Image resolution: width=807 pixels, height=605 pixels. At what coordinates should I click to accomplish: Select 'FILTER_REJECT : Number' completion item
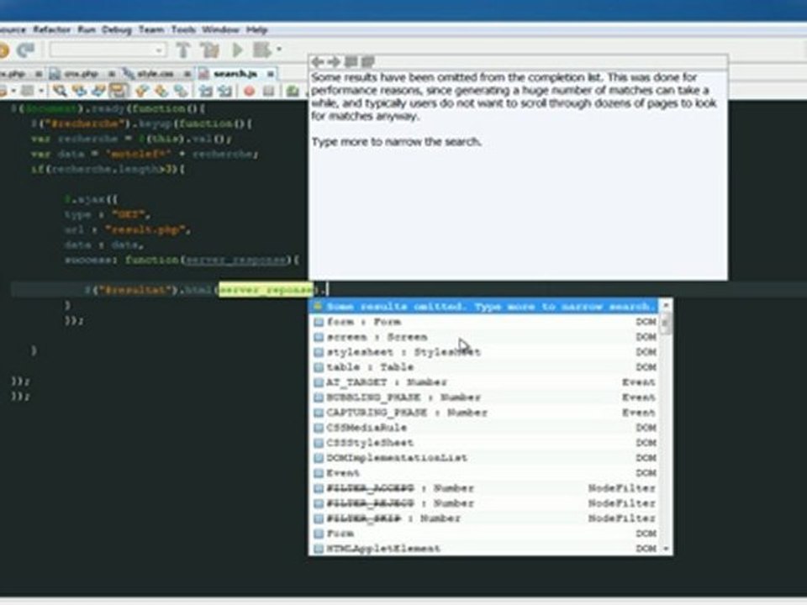[x=484, y=503]
